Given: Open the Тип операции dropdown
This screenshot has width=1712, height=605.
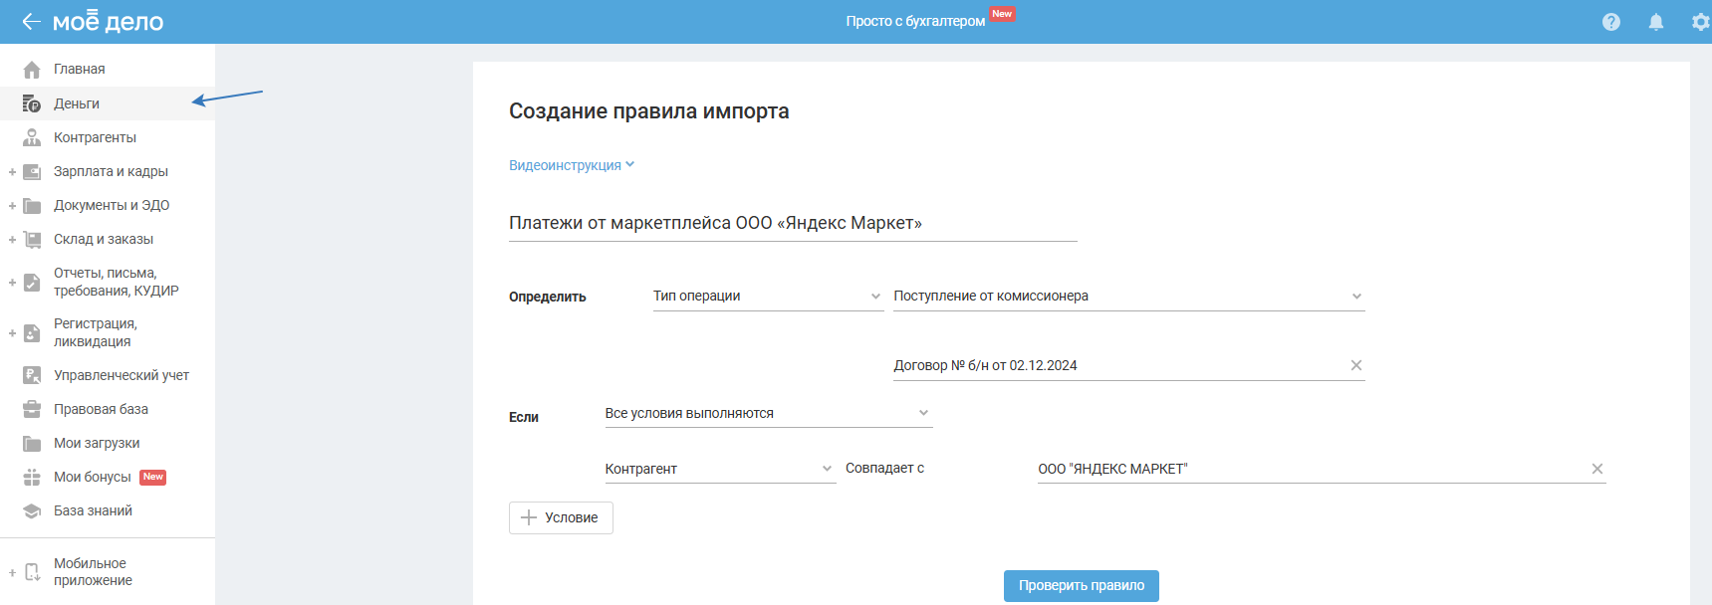Looking at the screenshot, I should 768,297.
